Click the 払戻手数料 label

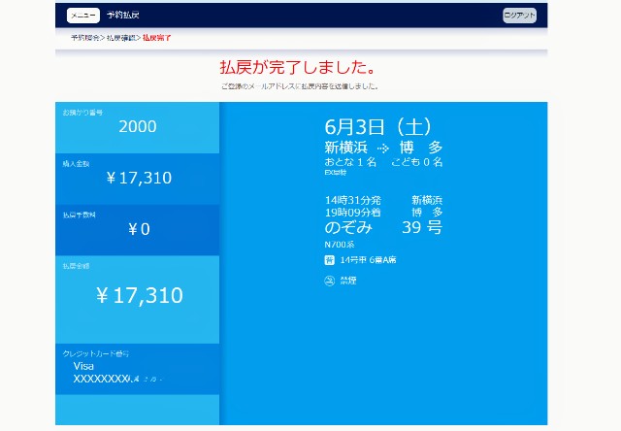(x=79, y=215)
